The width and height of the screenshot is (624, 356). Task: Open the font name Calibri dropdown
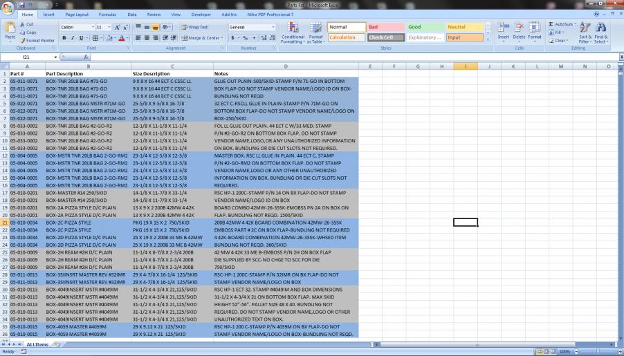tap(93, 28)
